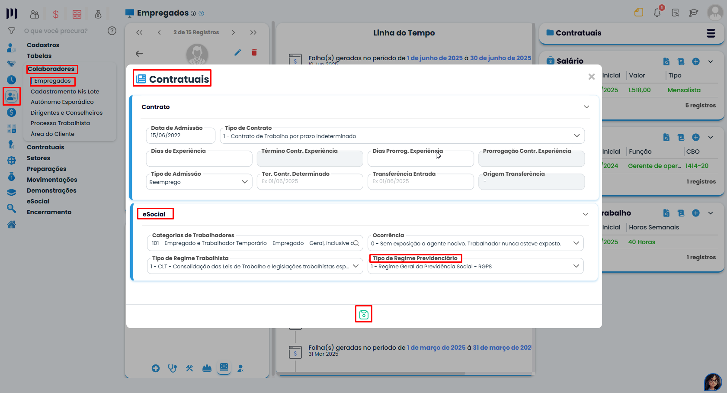The width and height of the screenshot is (727, 393).
Task: Open the user profile avatar
Action: pyautogui.click(x=715, y=12)
